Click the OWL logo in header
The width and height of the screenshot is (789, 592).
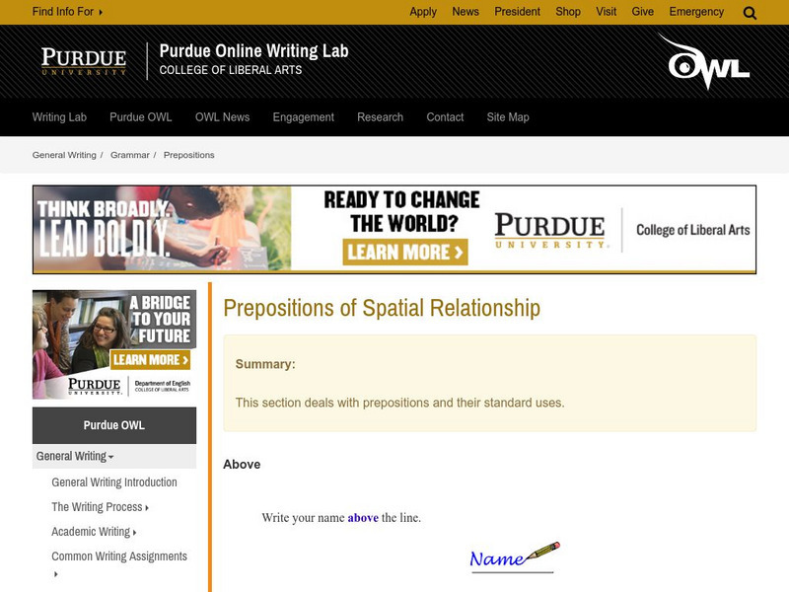click(x=704, y=61)
